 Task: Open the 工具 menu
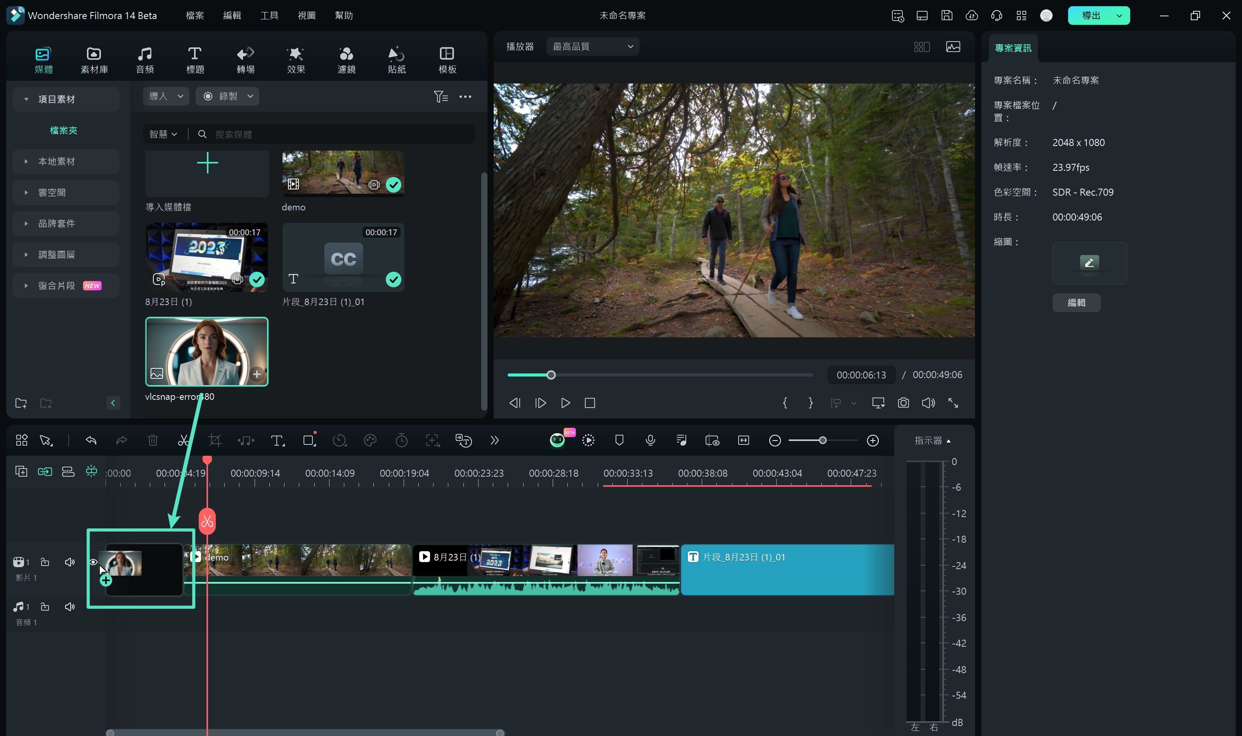[269, 16]
